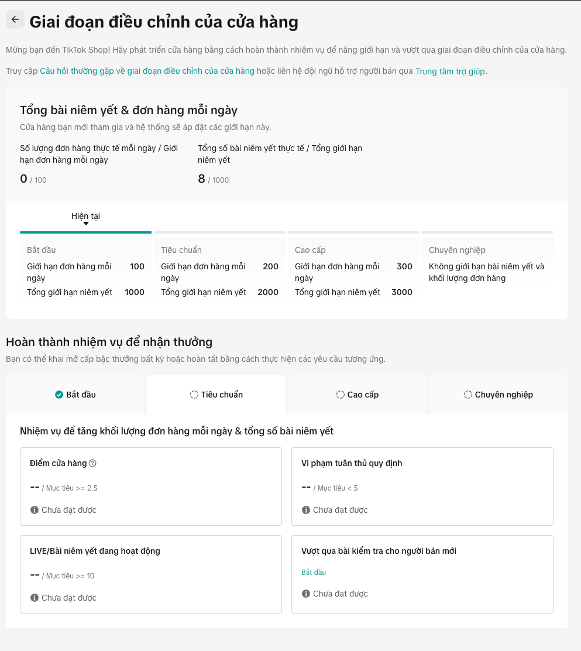Click the Tiêu chuẩn stage progress bar
This screenshot has height=651, width=581.
[x=219, y=232]
